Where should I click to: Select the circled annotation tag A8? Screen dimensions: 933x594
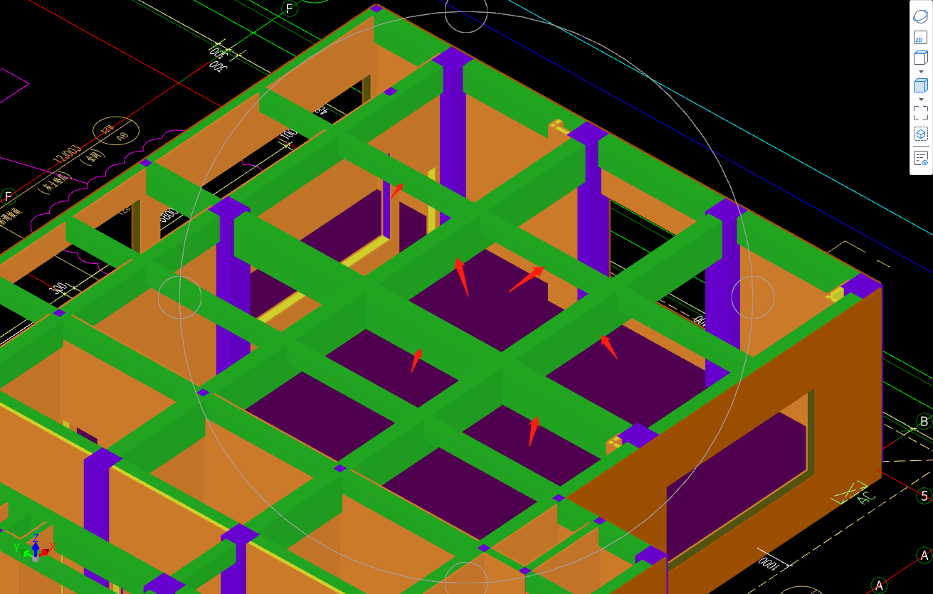(x=116, y=132)
